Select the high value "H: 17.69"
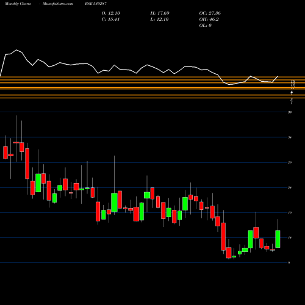305x305 pixels. pos(160,13)
